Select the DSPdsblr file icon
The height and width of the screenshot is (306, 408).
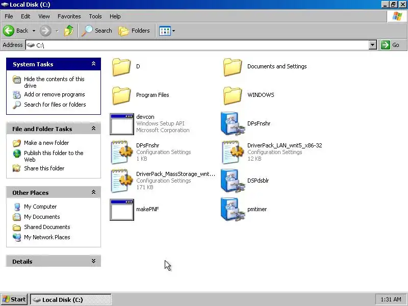coord(233,181)
